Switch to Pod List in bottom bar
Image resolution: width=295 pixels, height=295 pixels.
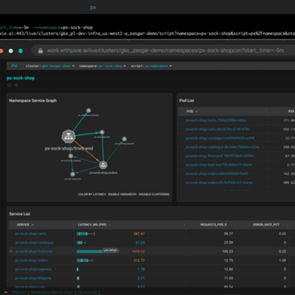coord(19,292)
